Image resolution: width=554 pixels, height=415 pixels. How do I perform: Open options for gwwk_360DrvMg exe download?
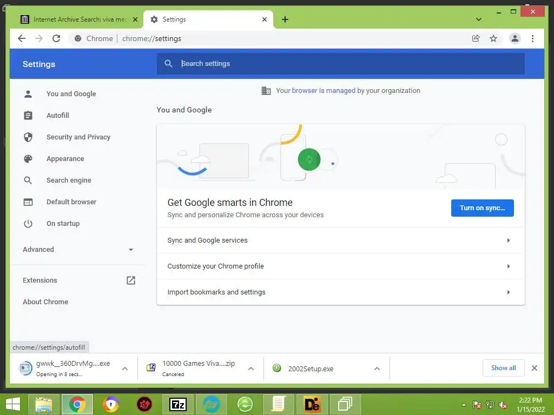pos(125,369)
